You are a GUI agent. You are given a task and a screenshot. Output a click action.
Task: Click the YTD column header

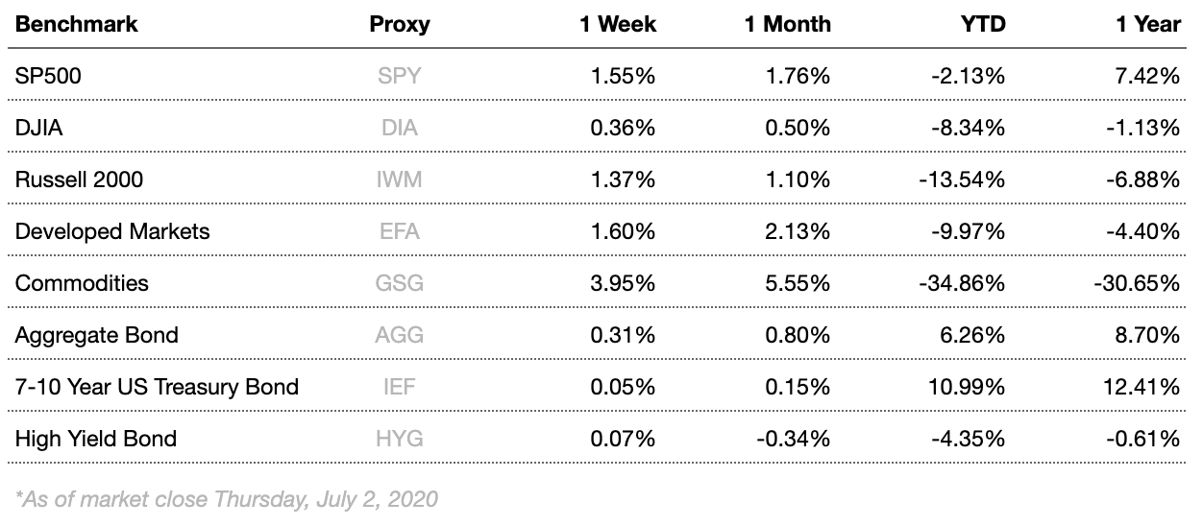click(982, 25)
